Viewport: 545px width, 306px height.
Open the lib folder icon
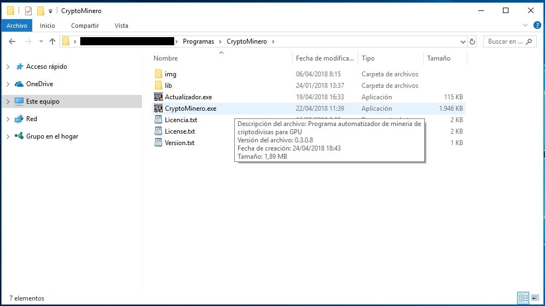click(x=158, y=86)
